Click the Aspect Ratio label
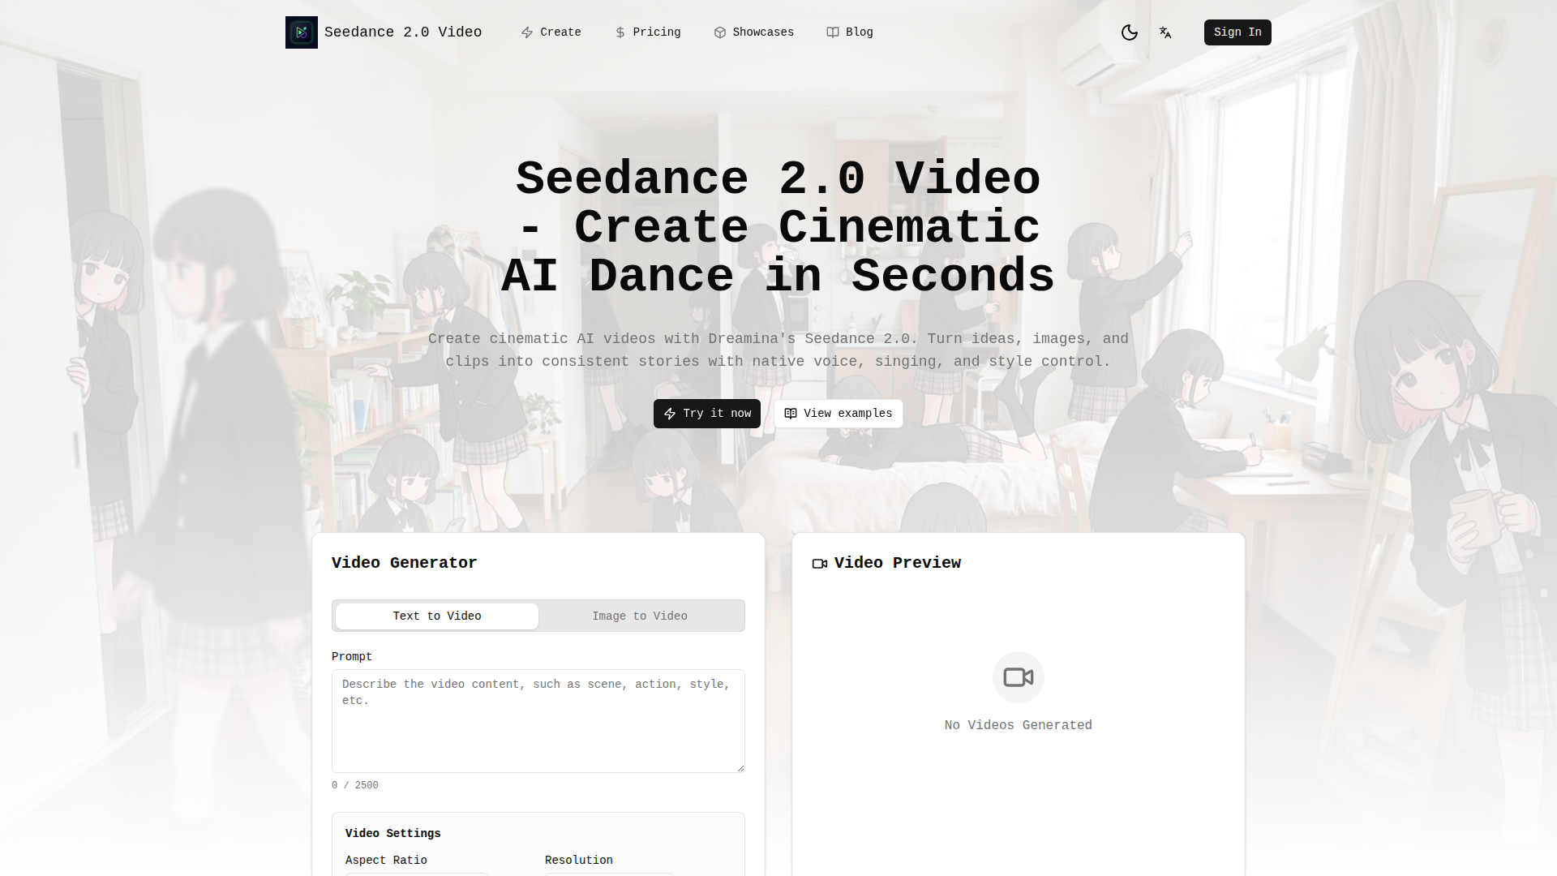 pyautogui.click(x=386, y=861)
